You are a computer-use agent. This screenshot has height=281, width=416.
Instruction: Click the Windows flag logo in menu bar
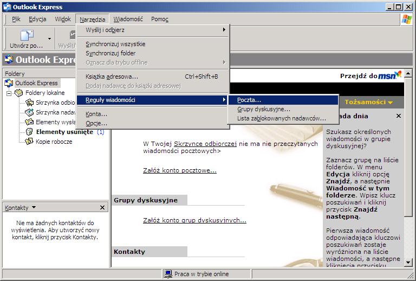406,19
